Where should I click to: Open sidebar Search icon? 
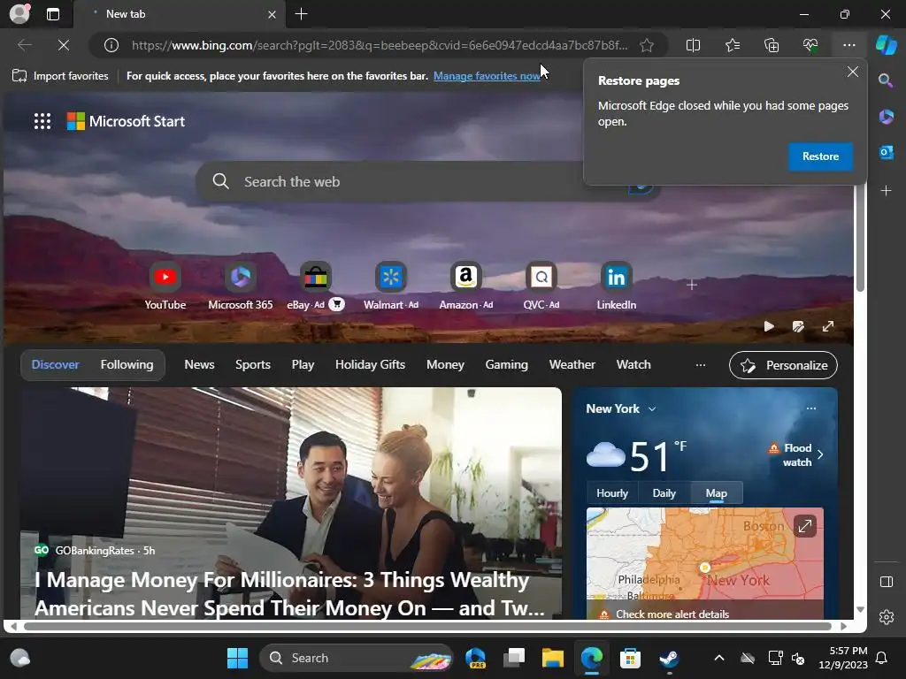pos(886,80)
